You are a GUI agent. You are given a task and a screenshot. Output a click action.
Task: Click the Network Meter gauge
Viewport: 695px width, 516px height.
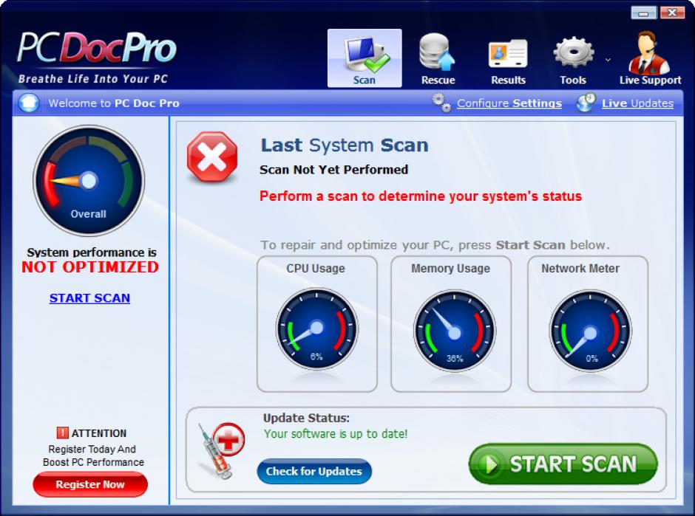click(x=590, y=331)
